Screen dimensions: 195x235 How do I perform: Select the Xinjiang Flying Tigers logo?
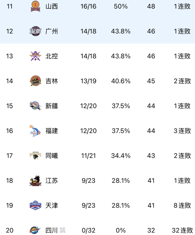pyautogui.click(x=35, y=106)
